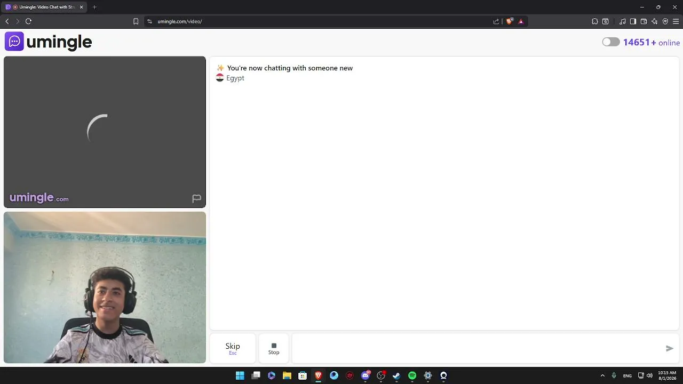Open Leo AI sparkle icon
This screenshot has width=683, height=384.
point(655,21)
